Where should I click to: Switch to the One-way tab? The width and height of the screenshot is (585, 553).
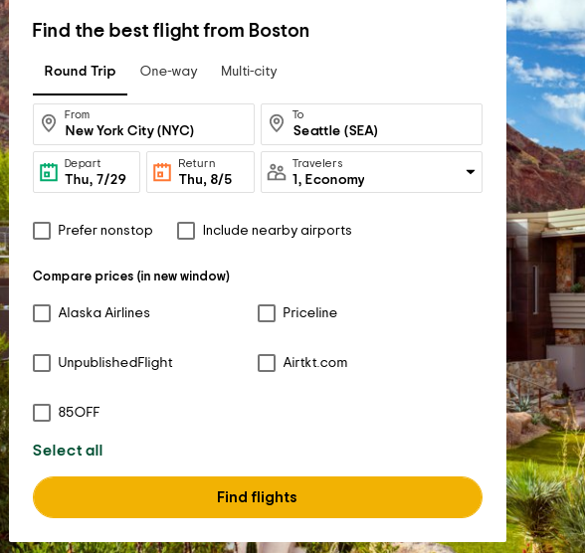click(169, 72)
